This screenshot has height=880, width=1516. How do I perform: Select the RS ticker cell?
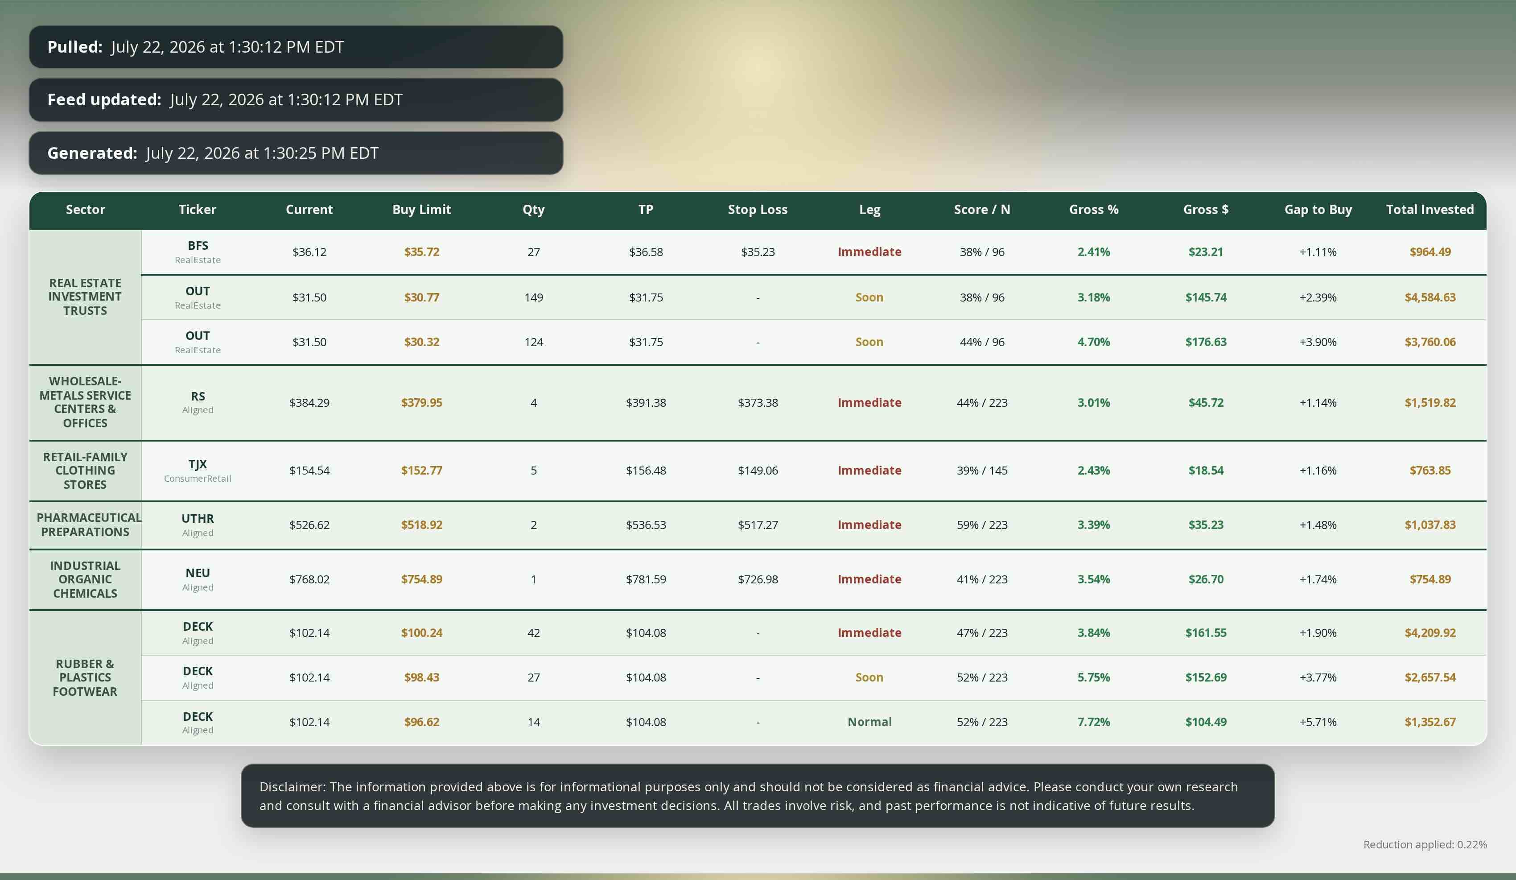(198, 403)
